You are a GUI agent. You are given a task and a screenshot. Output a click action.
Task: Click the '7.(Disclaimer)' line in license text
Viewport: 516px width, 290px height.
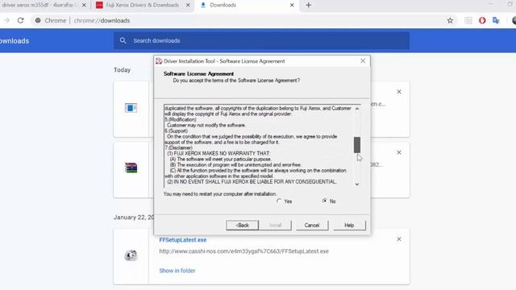(179, 148)
